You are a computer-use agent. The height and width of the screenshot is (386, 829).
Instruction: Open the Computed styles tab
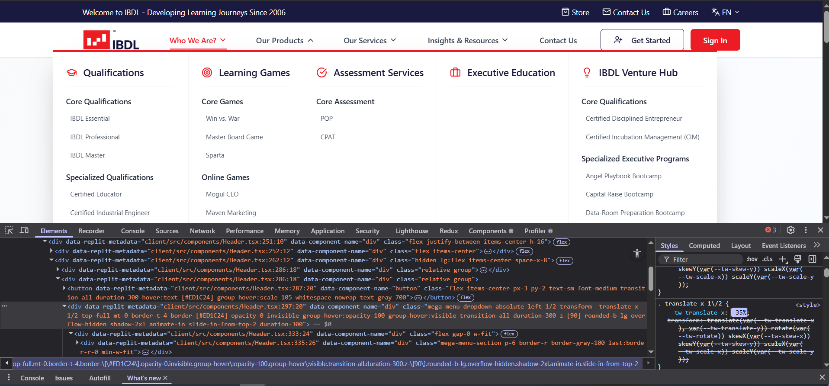tap(704, 246)
